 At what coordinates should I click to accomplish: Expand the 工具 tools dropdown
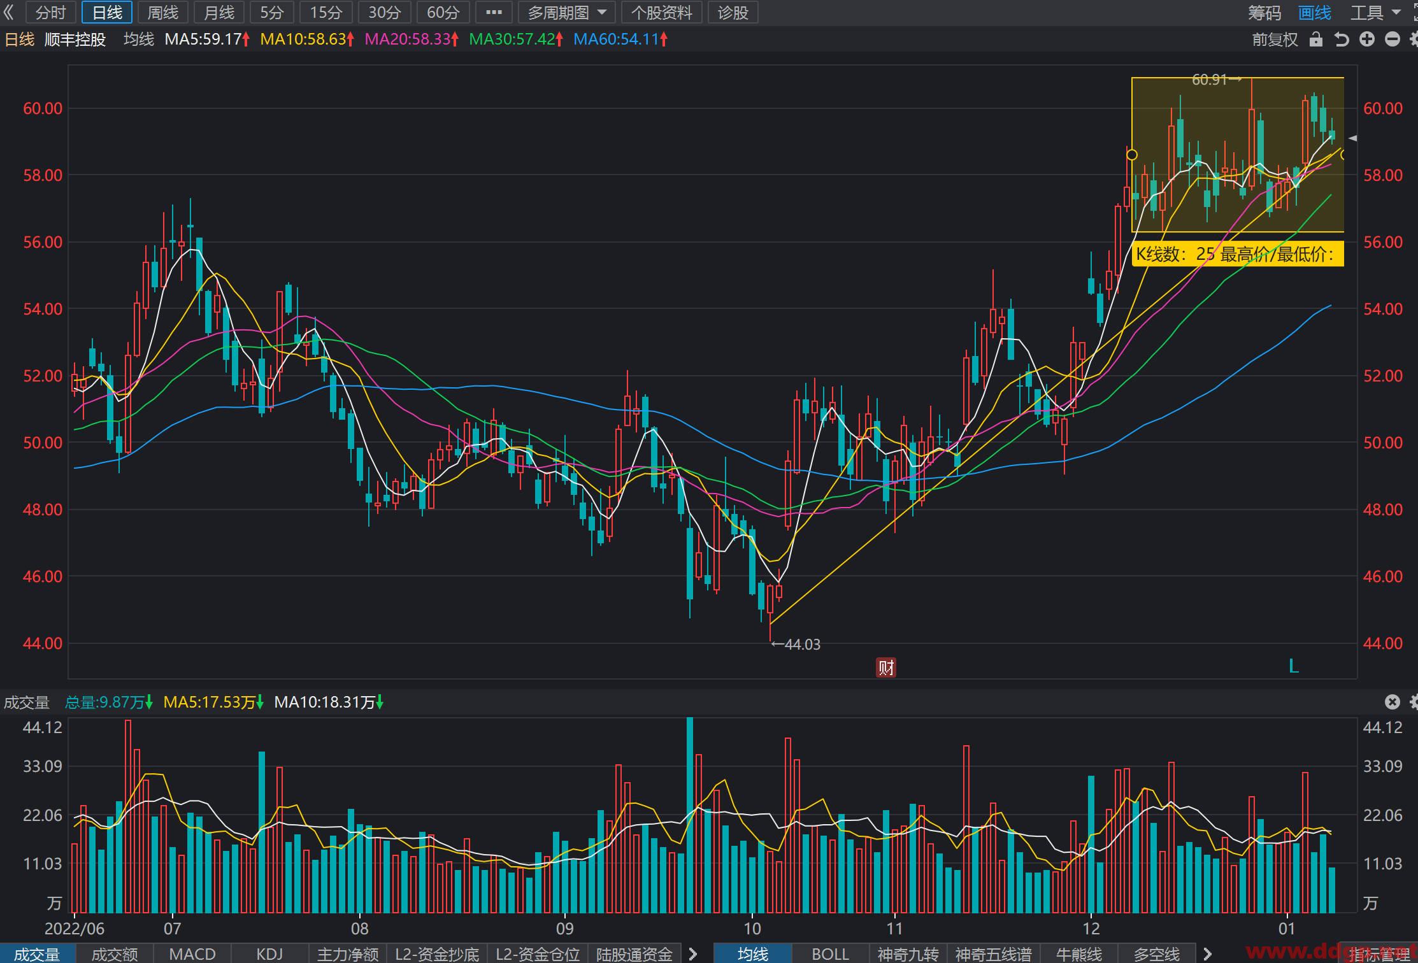1375,12
